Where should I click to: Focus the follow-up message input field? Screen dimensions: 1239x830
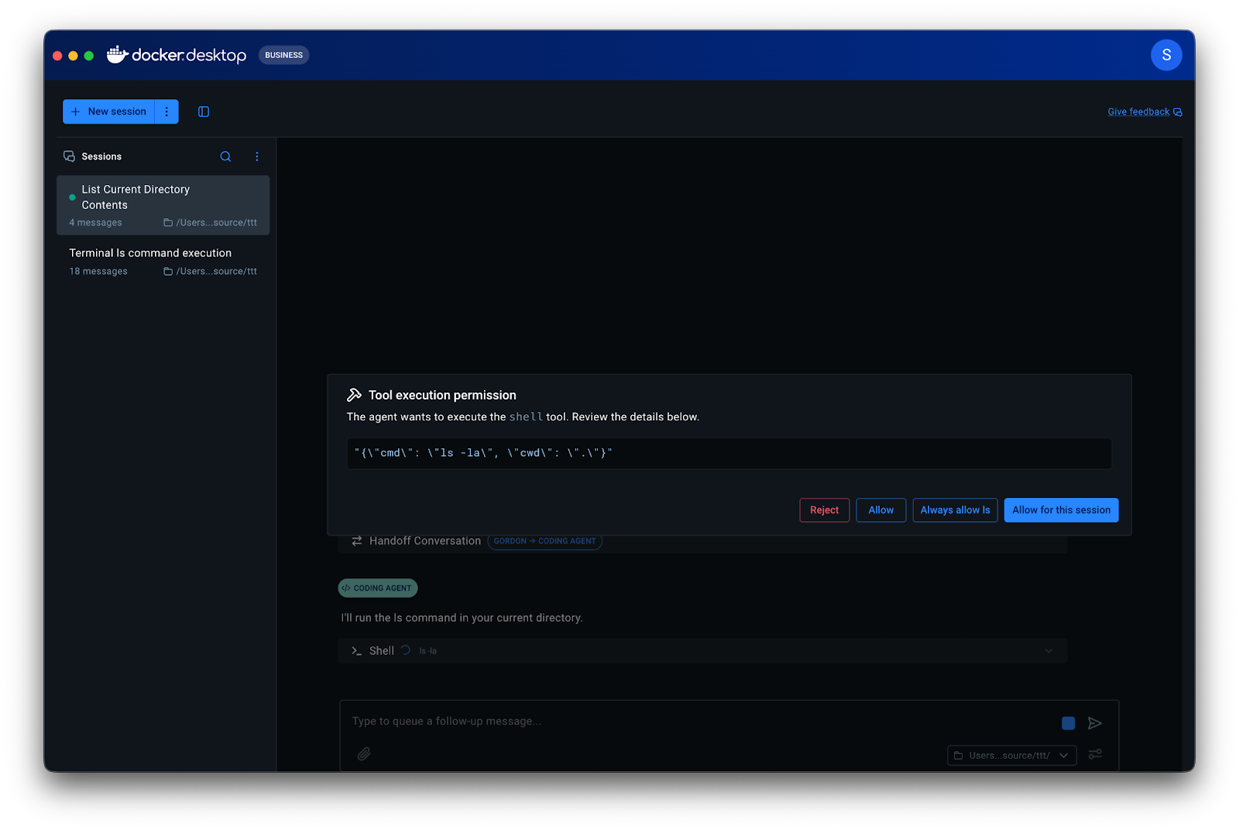(697, 722)
